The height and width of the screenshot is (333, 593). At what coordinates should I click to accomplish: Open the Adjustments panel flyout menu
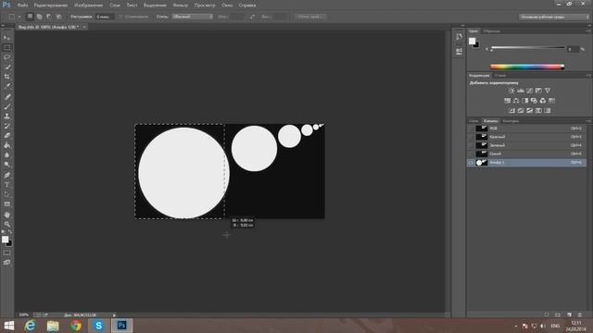pyautogui.click(x=588, y=75)
